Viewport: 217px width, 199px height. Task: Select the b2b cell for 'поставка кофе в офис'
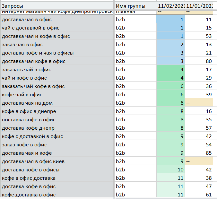pyautogui.click(x=135, y=120)
